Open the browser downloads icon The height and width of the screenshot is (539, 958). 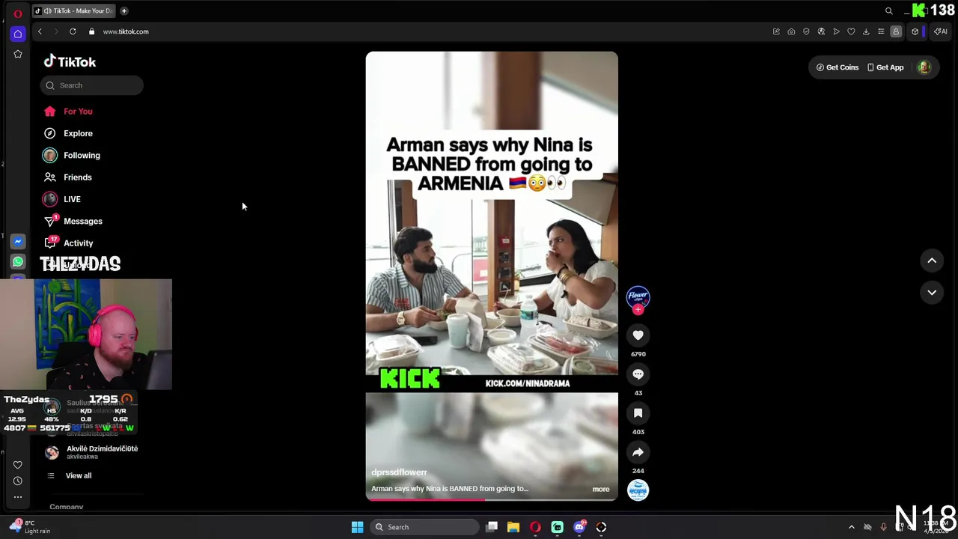point(866,31)
